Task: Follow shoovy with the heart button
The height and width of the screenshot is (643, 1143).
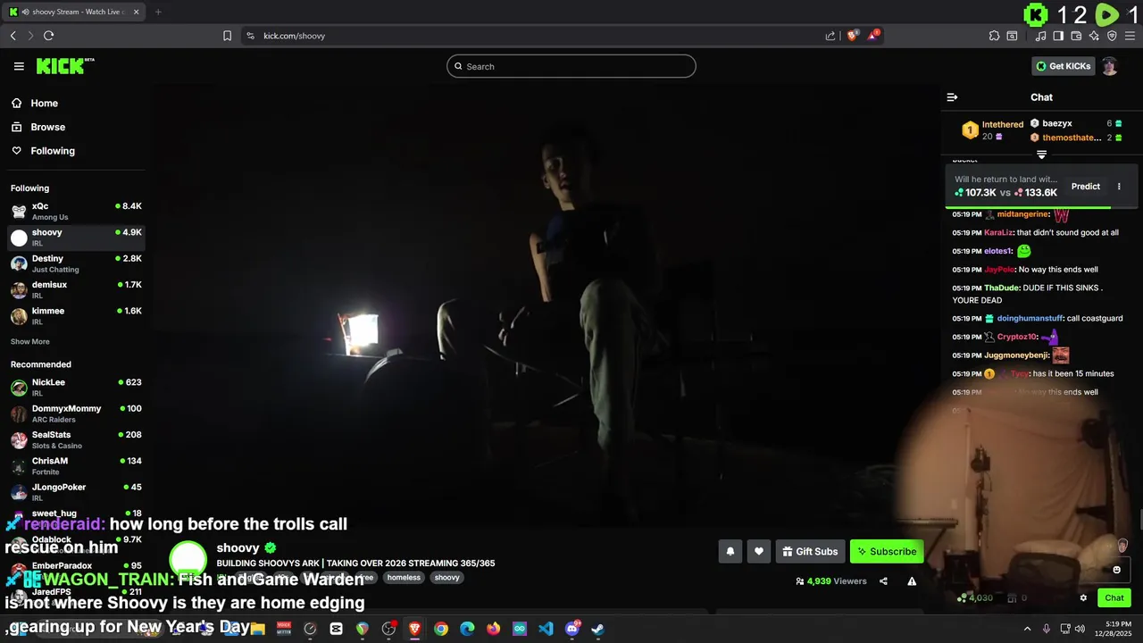Action: pos(759,552)
